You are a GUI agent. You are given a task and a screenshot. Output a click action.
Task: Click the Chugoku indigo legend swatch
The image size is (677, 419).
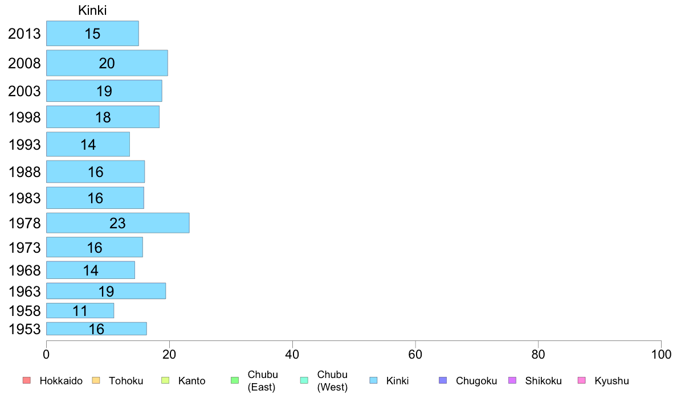(x=443, y=380)
